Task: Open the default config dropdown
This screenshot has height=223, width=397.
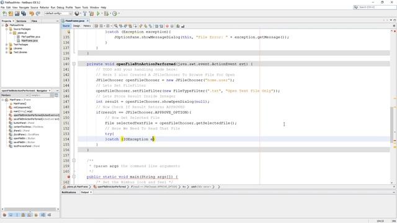Action: (58, 14)
